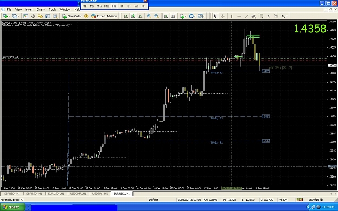
Task: Select the horizontal line drawing tool
Action: [x=239, y=16]
